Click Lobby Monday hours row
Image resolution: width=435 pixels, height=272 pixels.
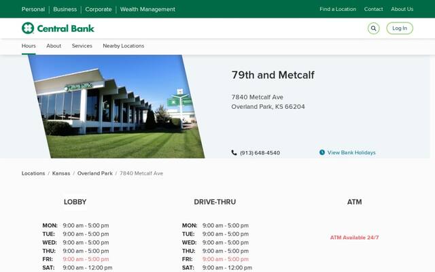[75, 225]
